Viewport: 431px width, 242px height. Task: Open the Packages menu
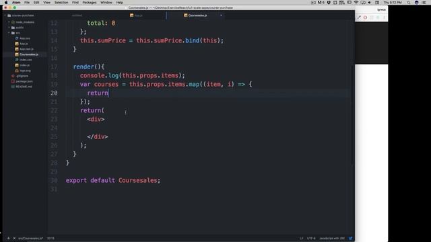(90, 3)
